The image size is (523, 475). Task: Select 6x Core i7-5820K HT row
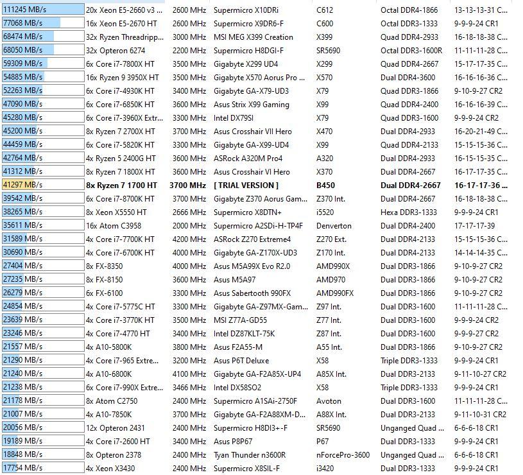[x=255, y=145]
